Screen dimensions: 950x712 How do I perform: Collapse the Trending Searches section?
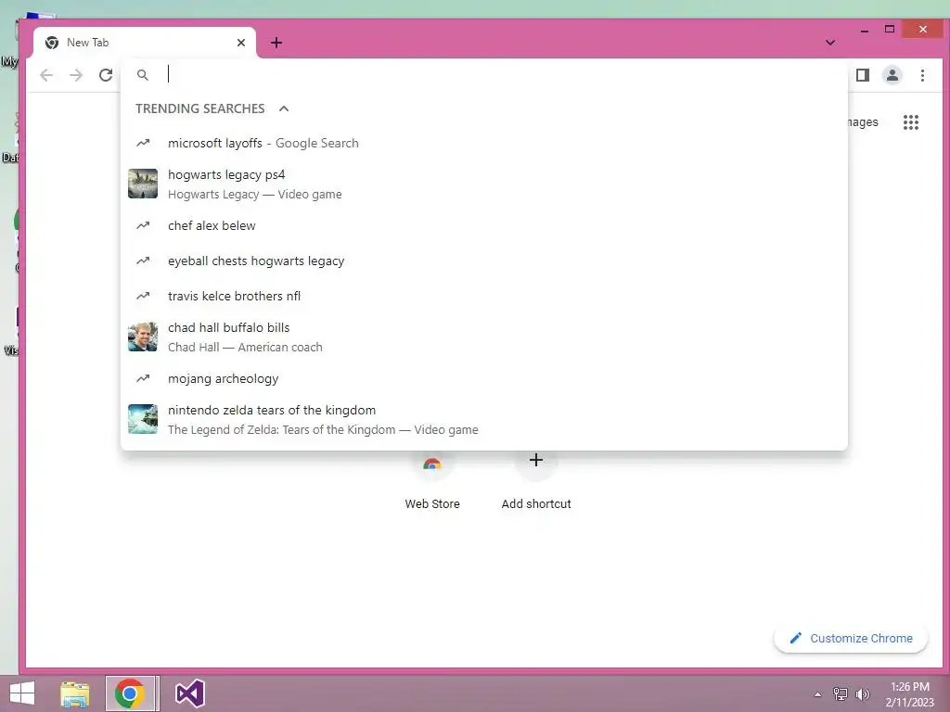tap(284, 108)
